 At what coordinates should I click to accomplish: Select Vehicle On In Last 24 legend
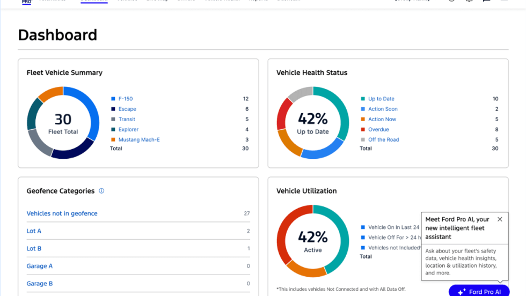pos(393,227)
